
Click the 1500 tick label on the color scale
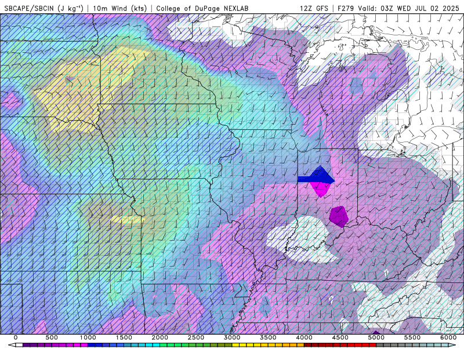point(124,338)
